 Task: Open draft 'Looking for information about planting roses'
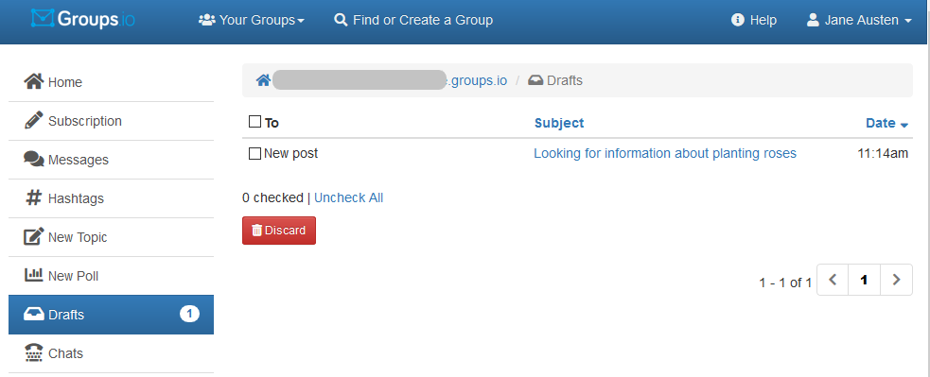tap(665, 153)
